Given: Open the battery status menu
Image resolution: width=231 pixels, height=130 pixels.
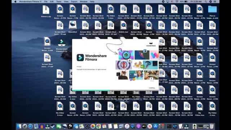Looking at the screenshot, I should point(184,1).
